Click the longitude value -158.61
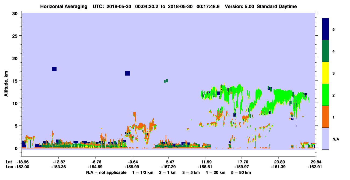This screenshot has width=350, height=180. coord(205,167)
